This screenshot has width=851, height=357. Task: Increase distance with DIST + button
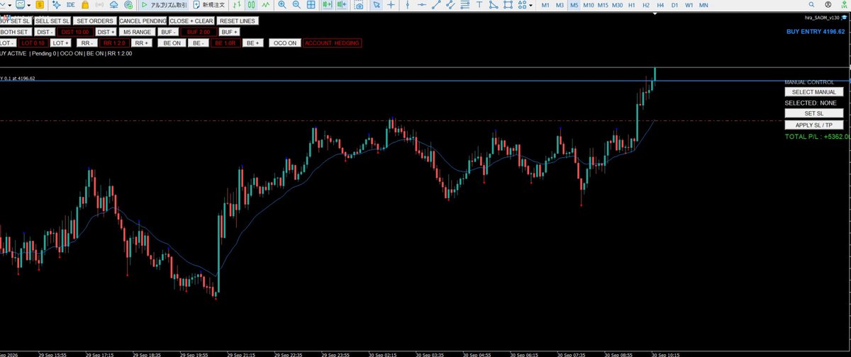pos(106,32)
